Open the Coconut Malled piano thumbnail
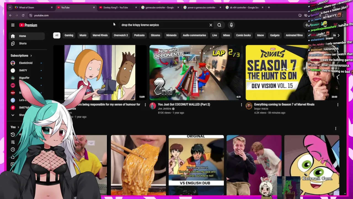This screenshot has height=199, width=353. pos(196,73)
